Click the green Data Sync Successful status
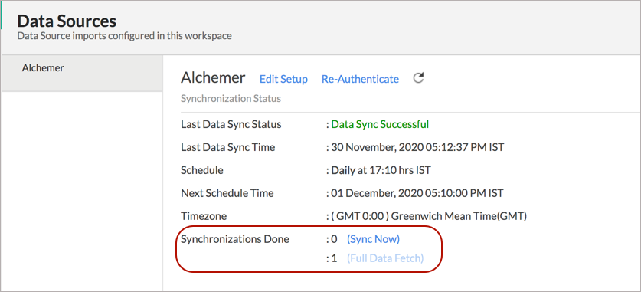The height and width of the screenshot is (292, 641). click(x=380, y=124)
